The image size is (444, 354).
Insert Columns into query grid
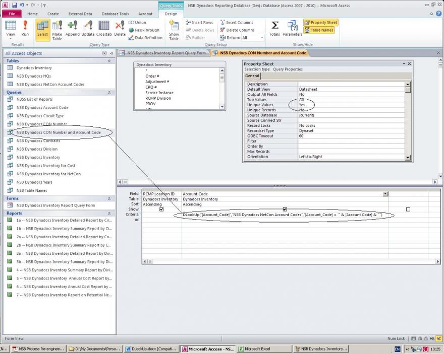(237, 22)
